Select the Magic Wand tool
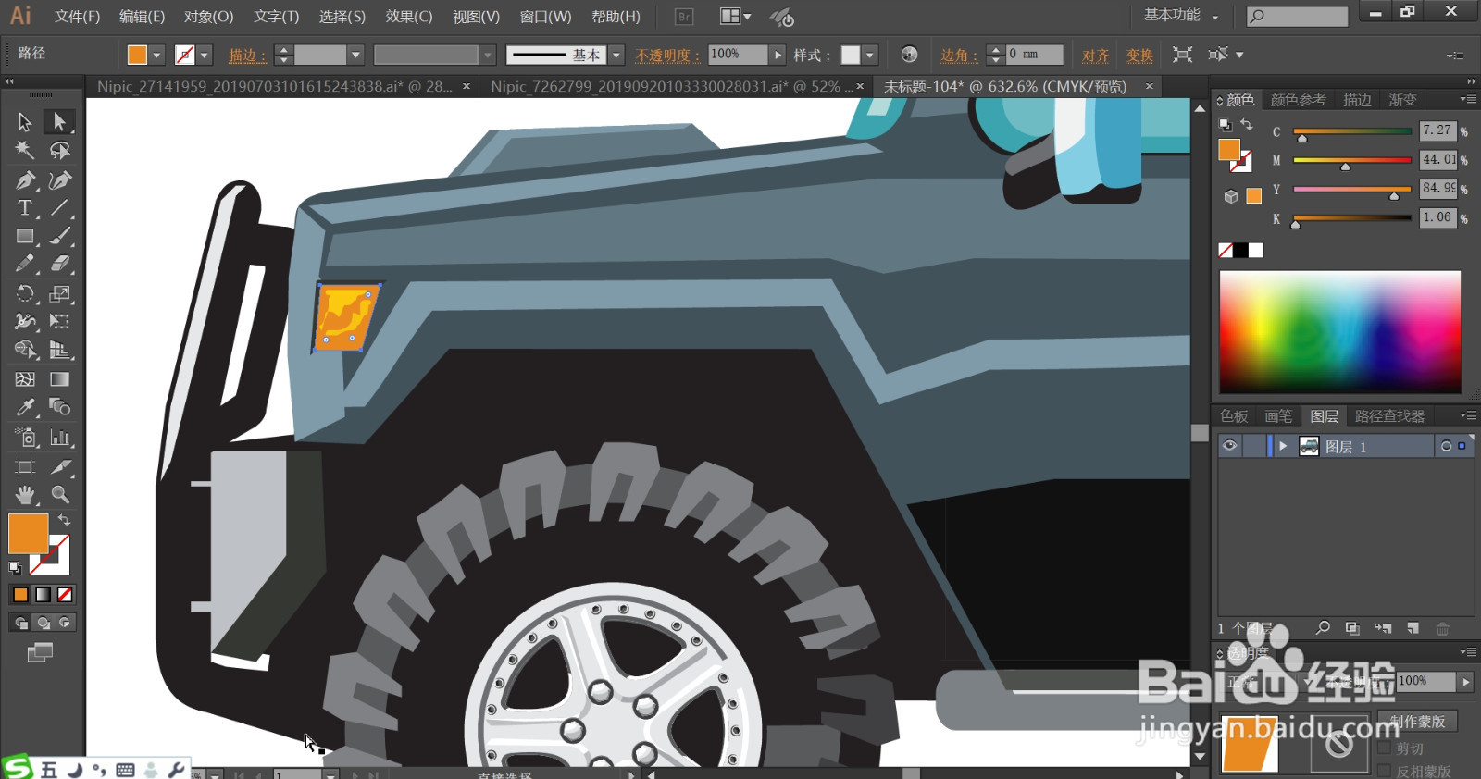The height and width of the screenshot is (779, 1481). click(25, 150)
